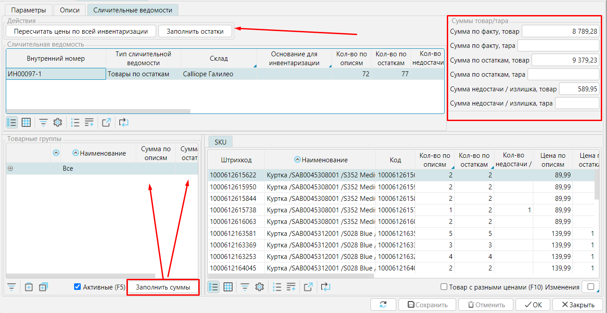Uncheck the Активные (F5) checkbox
The height and width of the screenshot is (313, 607).
(x=78, y=287)
